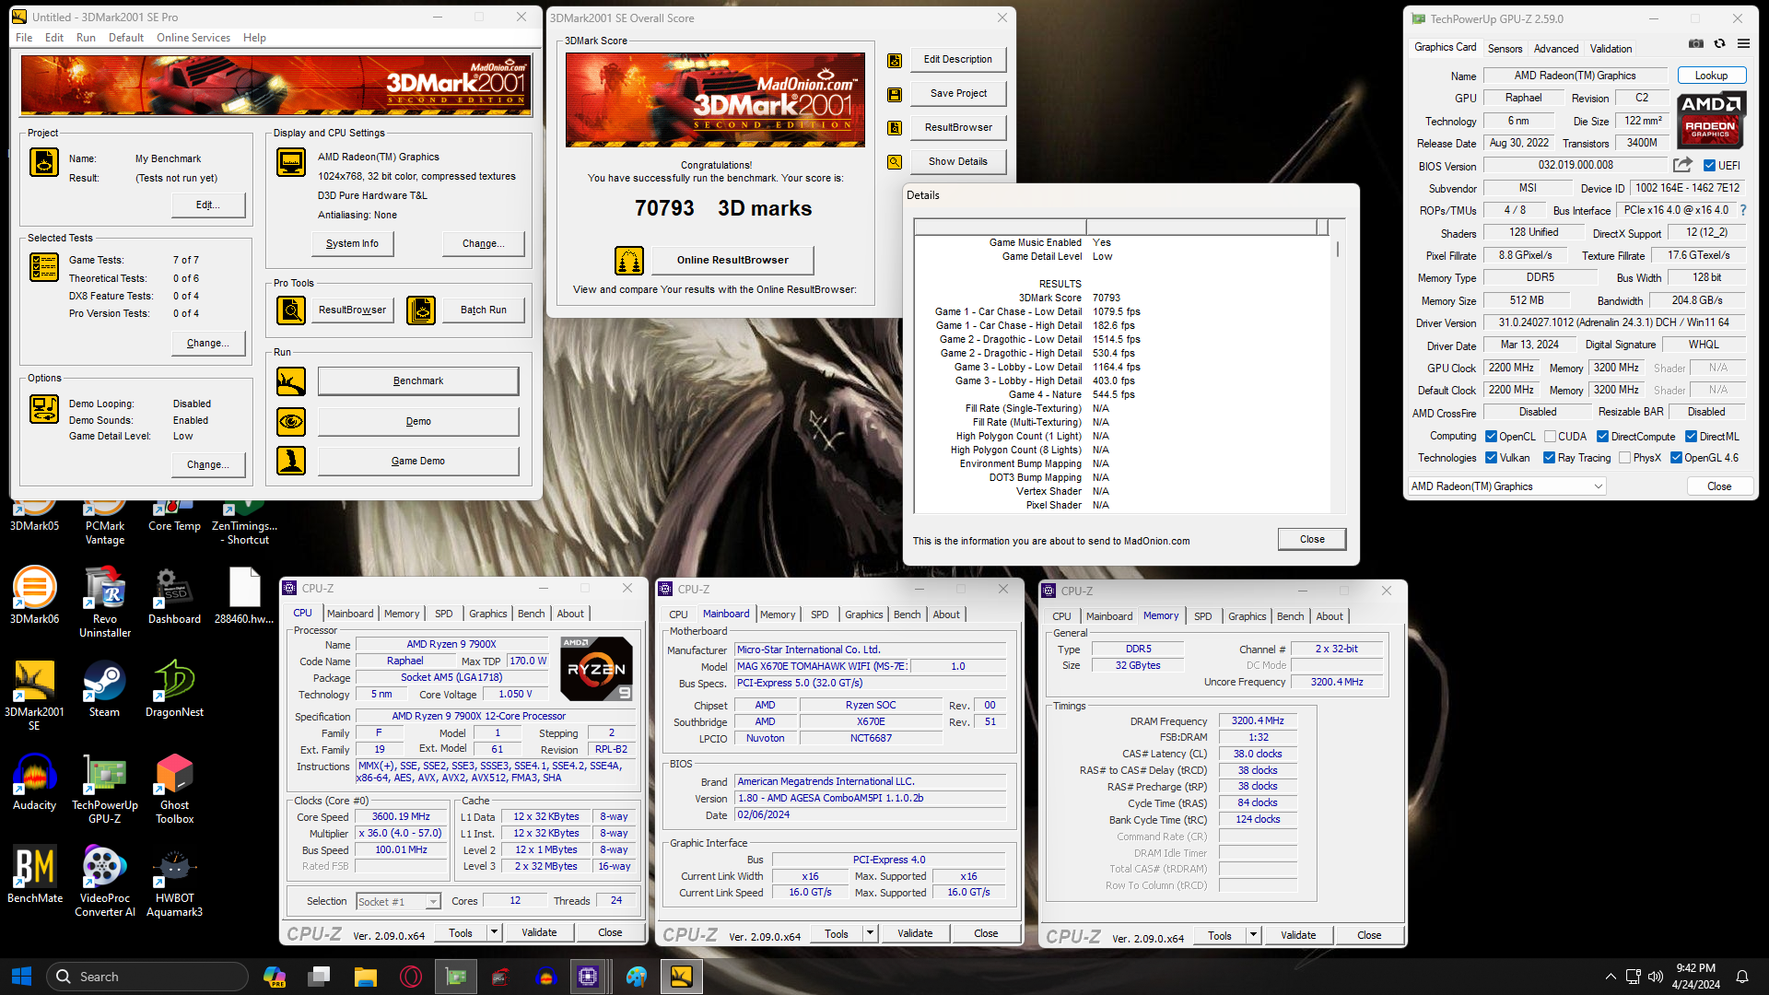This screenshot has width=1769, height=995.
Task: Open the SPD tab in CPU-Z Memory window
Action: click(1202, 616)
